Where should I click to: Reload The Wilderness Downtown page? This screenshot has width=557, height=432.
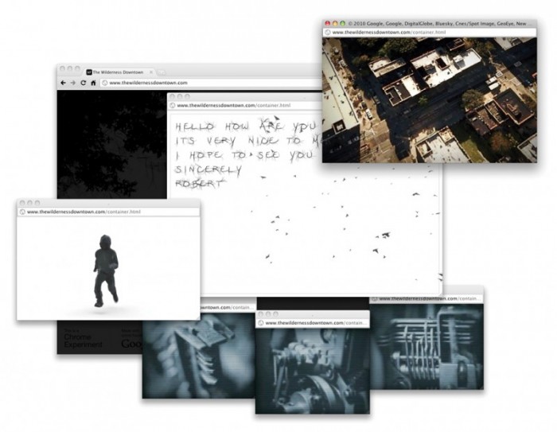pyautogui.click(x=83, y=83)
